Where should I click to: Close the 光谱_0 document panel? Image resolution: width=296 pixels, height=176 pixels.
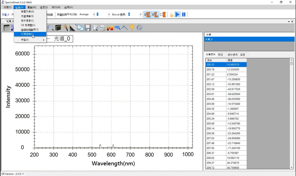[292, 21]
